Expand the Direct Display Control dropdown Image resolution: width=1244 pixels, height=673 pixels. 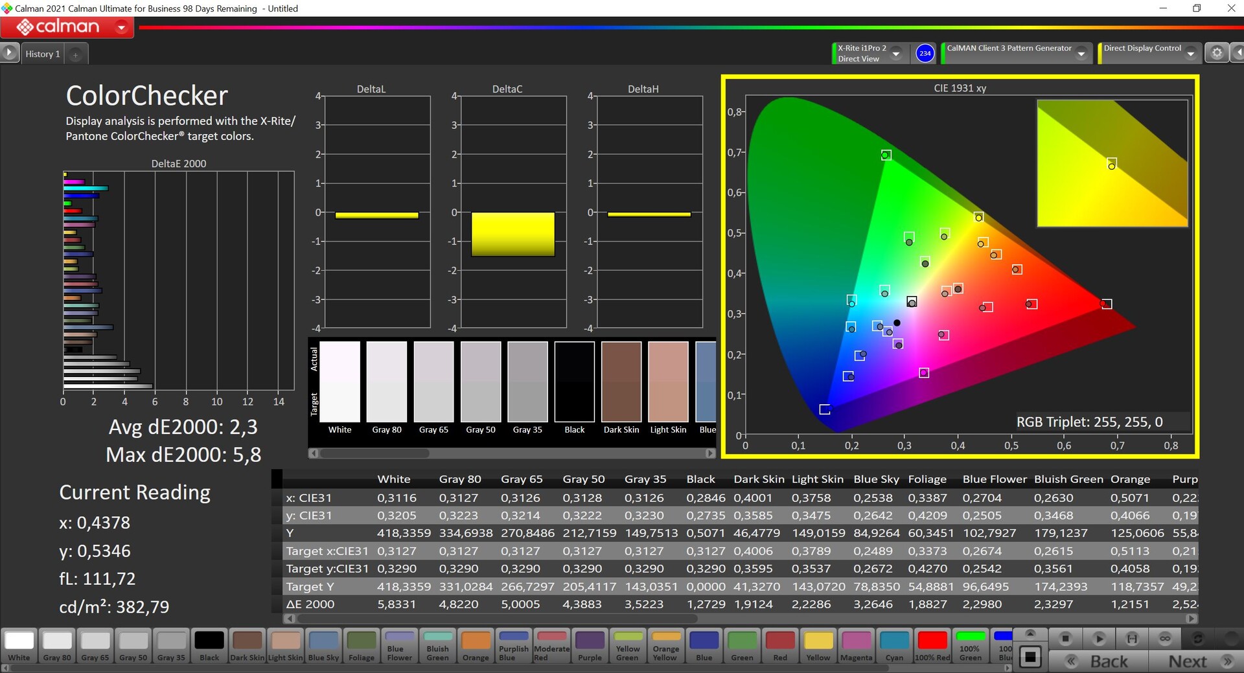(x=1190, y=54)
